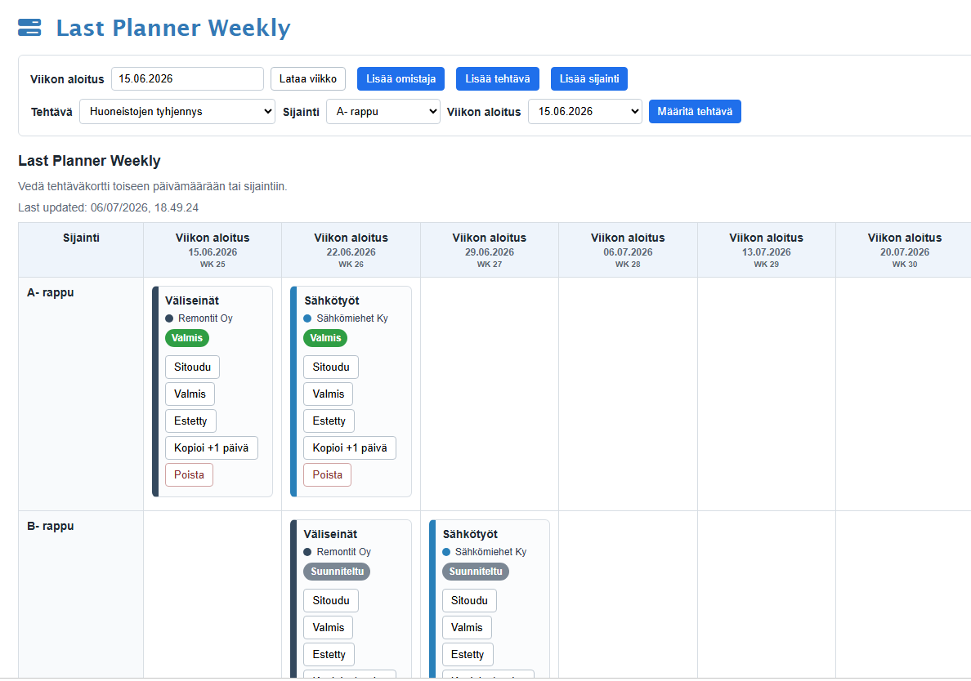Click the 22.06.2026 WK 26 column header
Screen dimensions: 971x681
click(351, 250)
